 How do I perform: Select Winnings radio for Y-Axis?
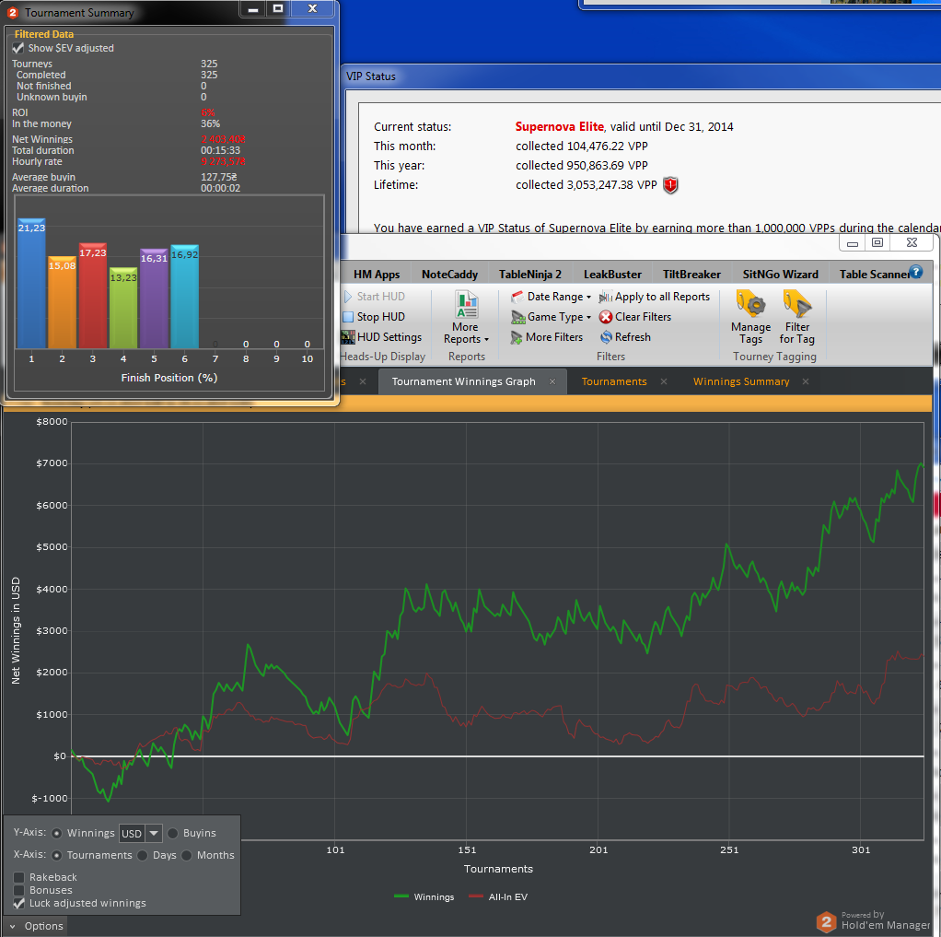pyautogui.click(x=56, y=833)
